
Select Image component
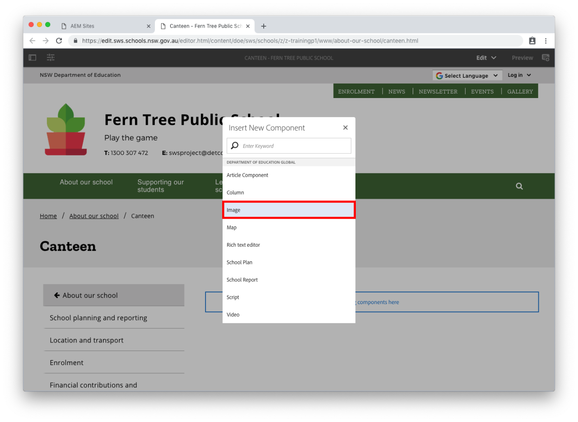(x=289, y=210)
